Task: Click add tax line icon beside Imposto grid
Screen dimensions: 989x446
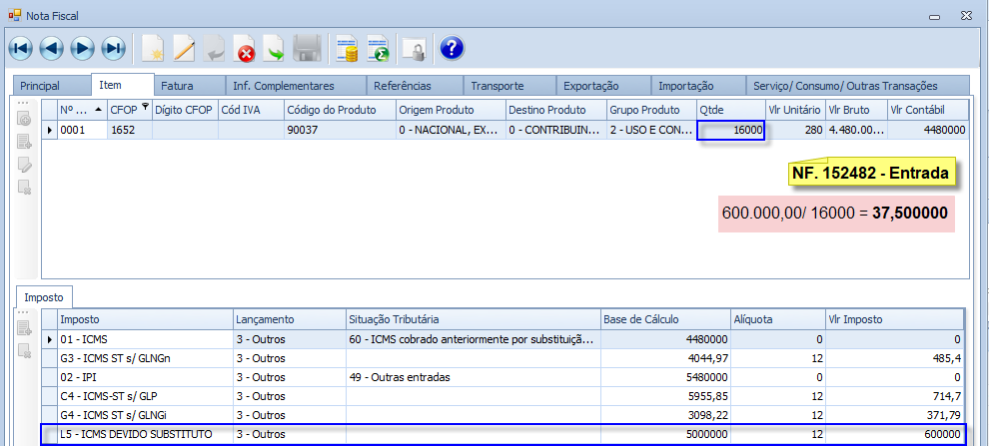Action: [25, 327]
